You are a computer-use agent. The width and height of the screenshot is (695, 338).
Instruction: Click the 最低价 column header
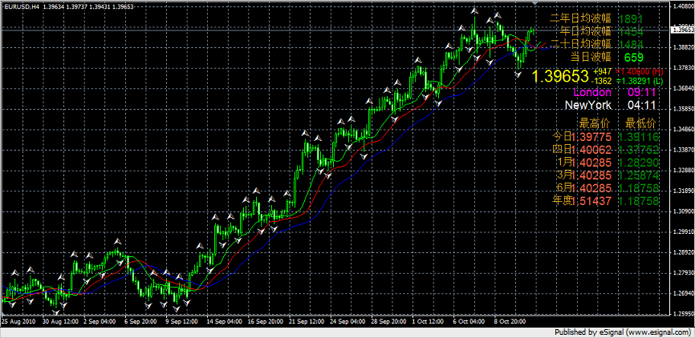coord(641,123)
